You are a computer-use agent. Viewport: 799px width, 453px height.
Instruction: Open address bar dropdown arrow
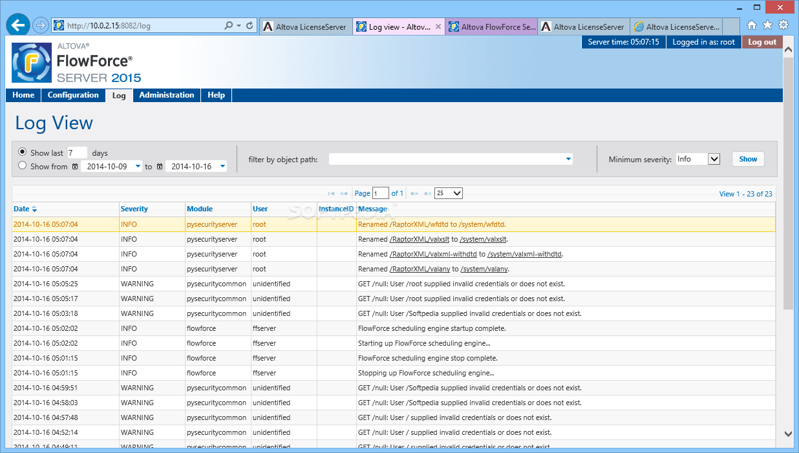pyautogui.click(x=239, y=26)
